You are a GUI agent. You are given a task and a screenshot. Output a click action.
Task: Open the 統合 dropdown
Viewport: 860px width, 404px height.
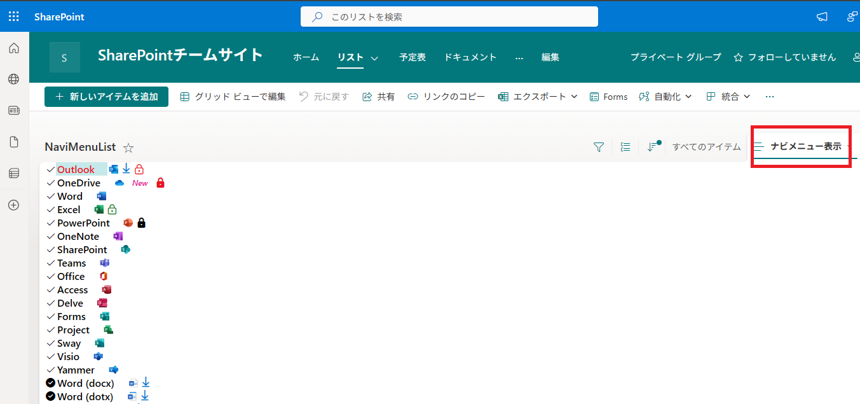pos(728,97)
